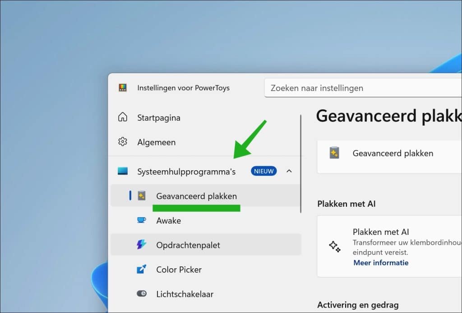Click the Awake coffee cup icon
This screenshot has height=313, width=462.
pyautogui.click(x=142, y=220)
